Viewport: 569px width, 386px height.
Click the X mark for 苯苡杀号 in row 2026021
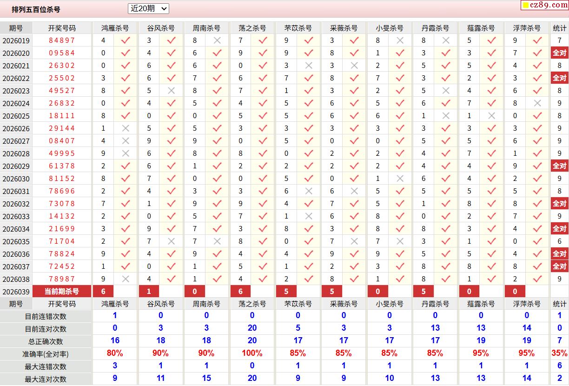(309, 66)
